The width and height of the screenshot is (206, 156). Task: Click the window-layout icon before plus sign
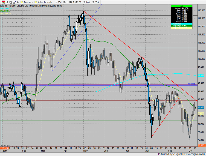point(14,2)
